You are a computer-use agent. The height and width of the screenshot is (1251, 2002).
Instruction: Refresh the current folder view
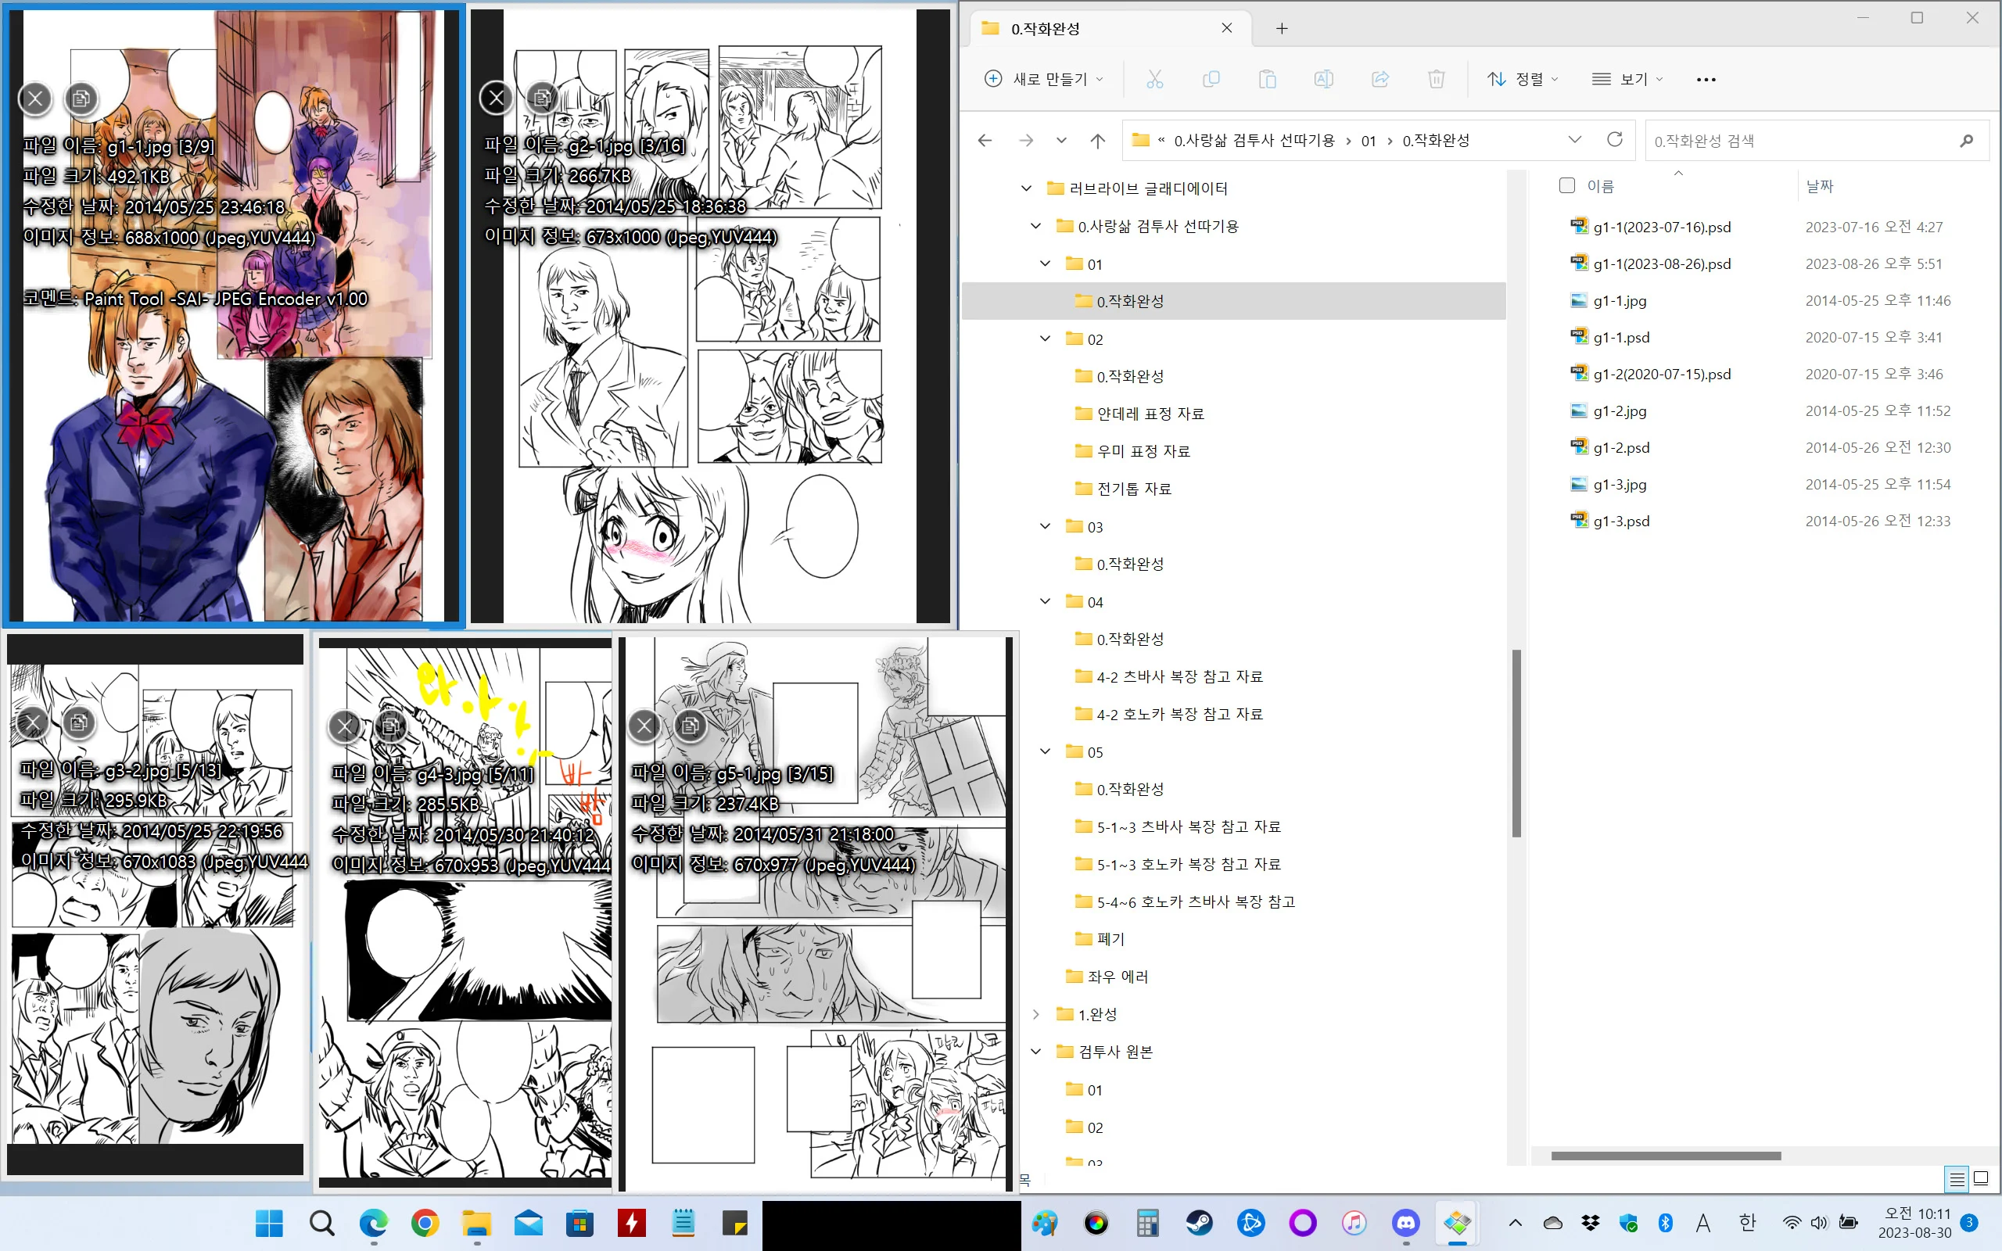(1614, 139)
